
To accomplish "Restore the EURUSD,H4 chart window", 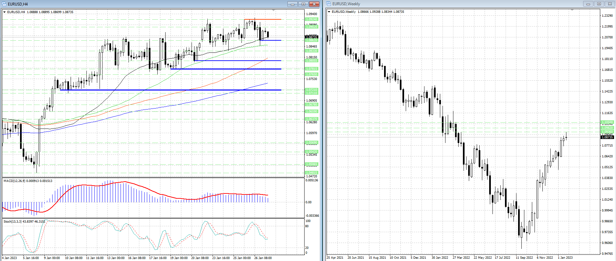I will tap(303, 4).
